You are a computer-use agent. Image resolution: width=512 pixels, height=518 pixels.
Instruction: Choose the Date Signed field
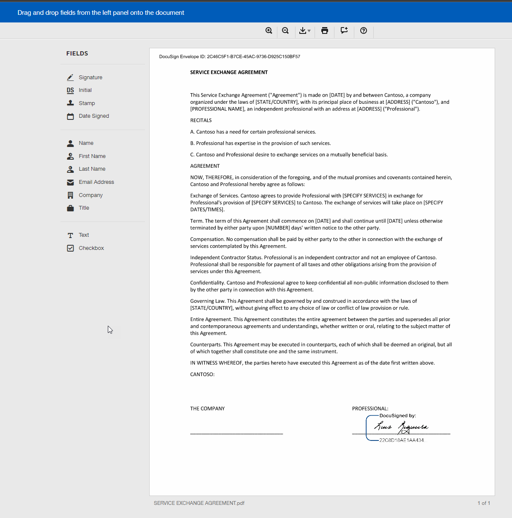(93, 116)
